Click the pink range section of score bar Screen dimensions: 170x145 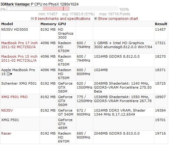[x=56, y=9]
